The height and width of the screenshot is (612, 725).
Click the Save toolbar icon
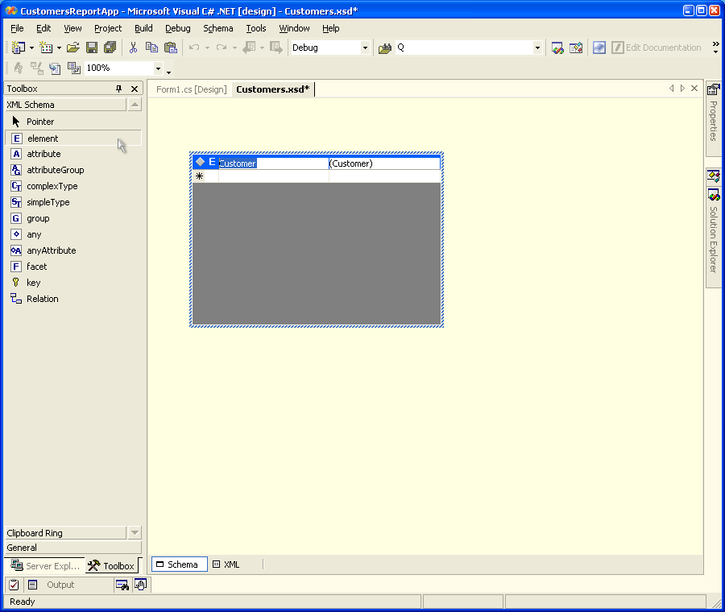[x=92, y=48]
